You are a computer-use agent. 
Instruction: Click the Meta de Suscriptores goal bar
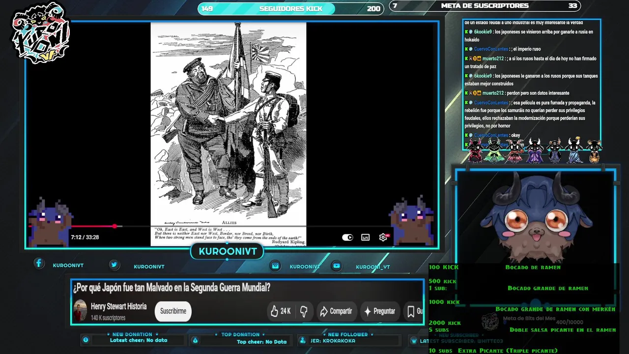tap(485, 6)
